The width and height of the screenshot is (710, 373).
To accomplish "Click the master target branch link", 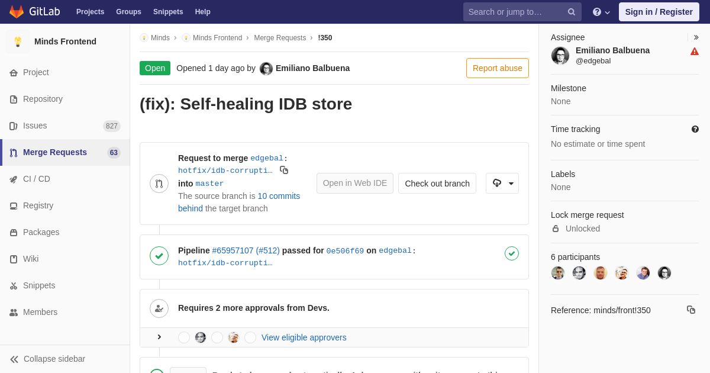I will coord(209,184).
